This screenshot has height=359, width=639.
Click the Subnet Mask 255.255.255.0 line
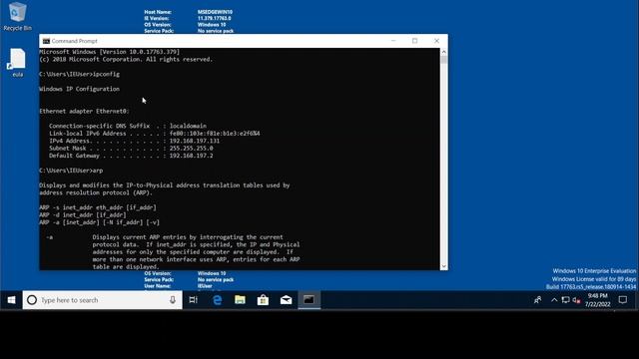coord(131,149)
